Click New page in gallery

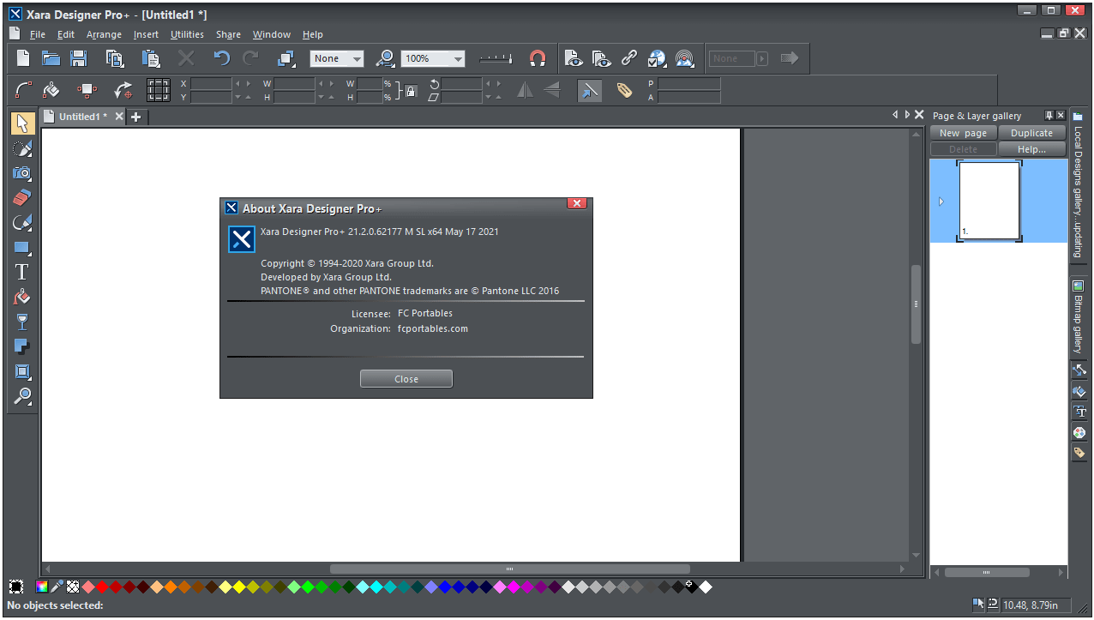coord(964,133)
